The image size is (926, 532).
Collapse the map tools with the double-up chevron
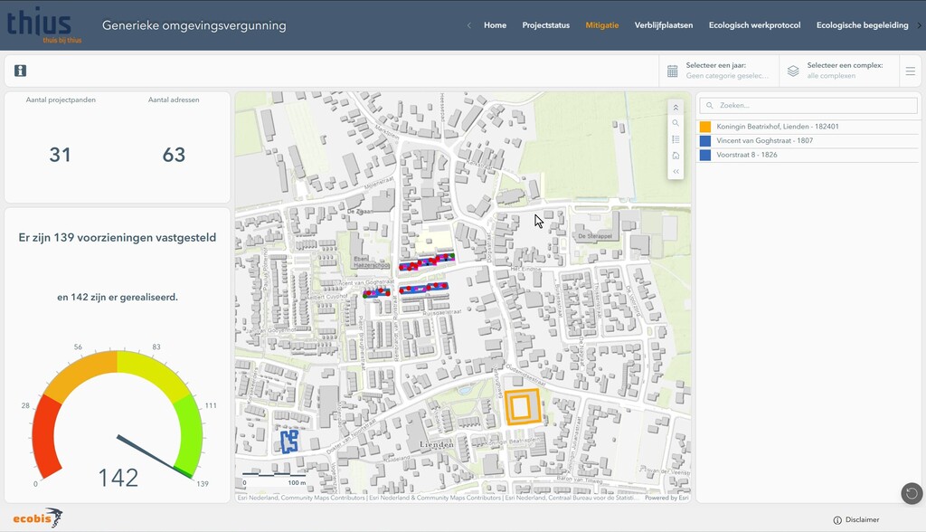[676, 108]
